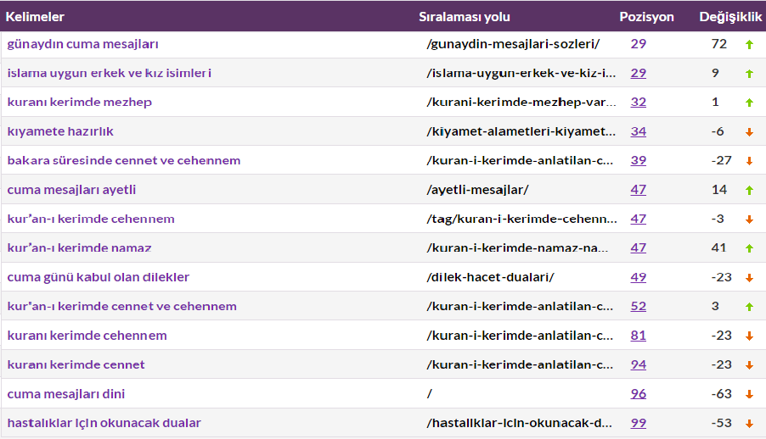766x439 pixels.
Task: Click the /ayetli-mesajlar/ ranking path
Action: tap(477, 190)
